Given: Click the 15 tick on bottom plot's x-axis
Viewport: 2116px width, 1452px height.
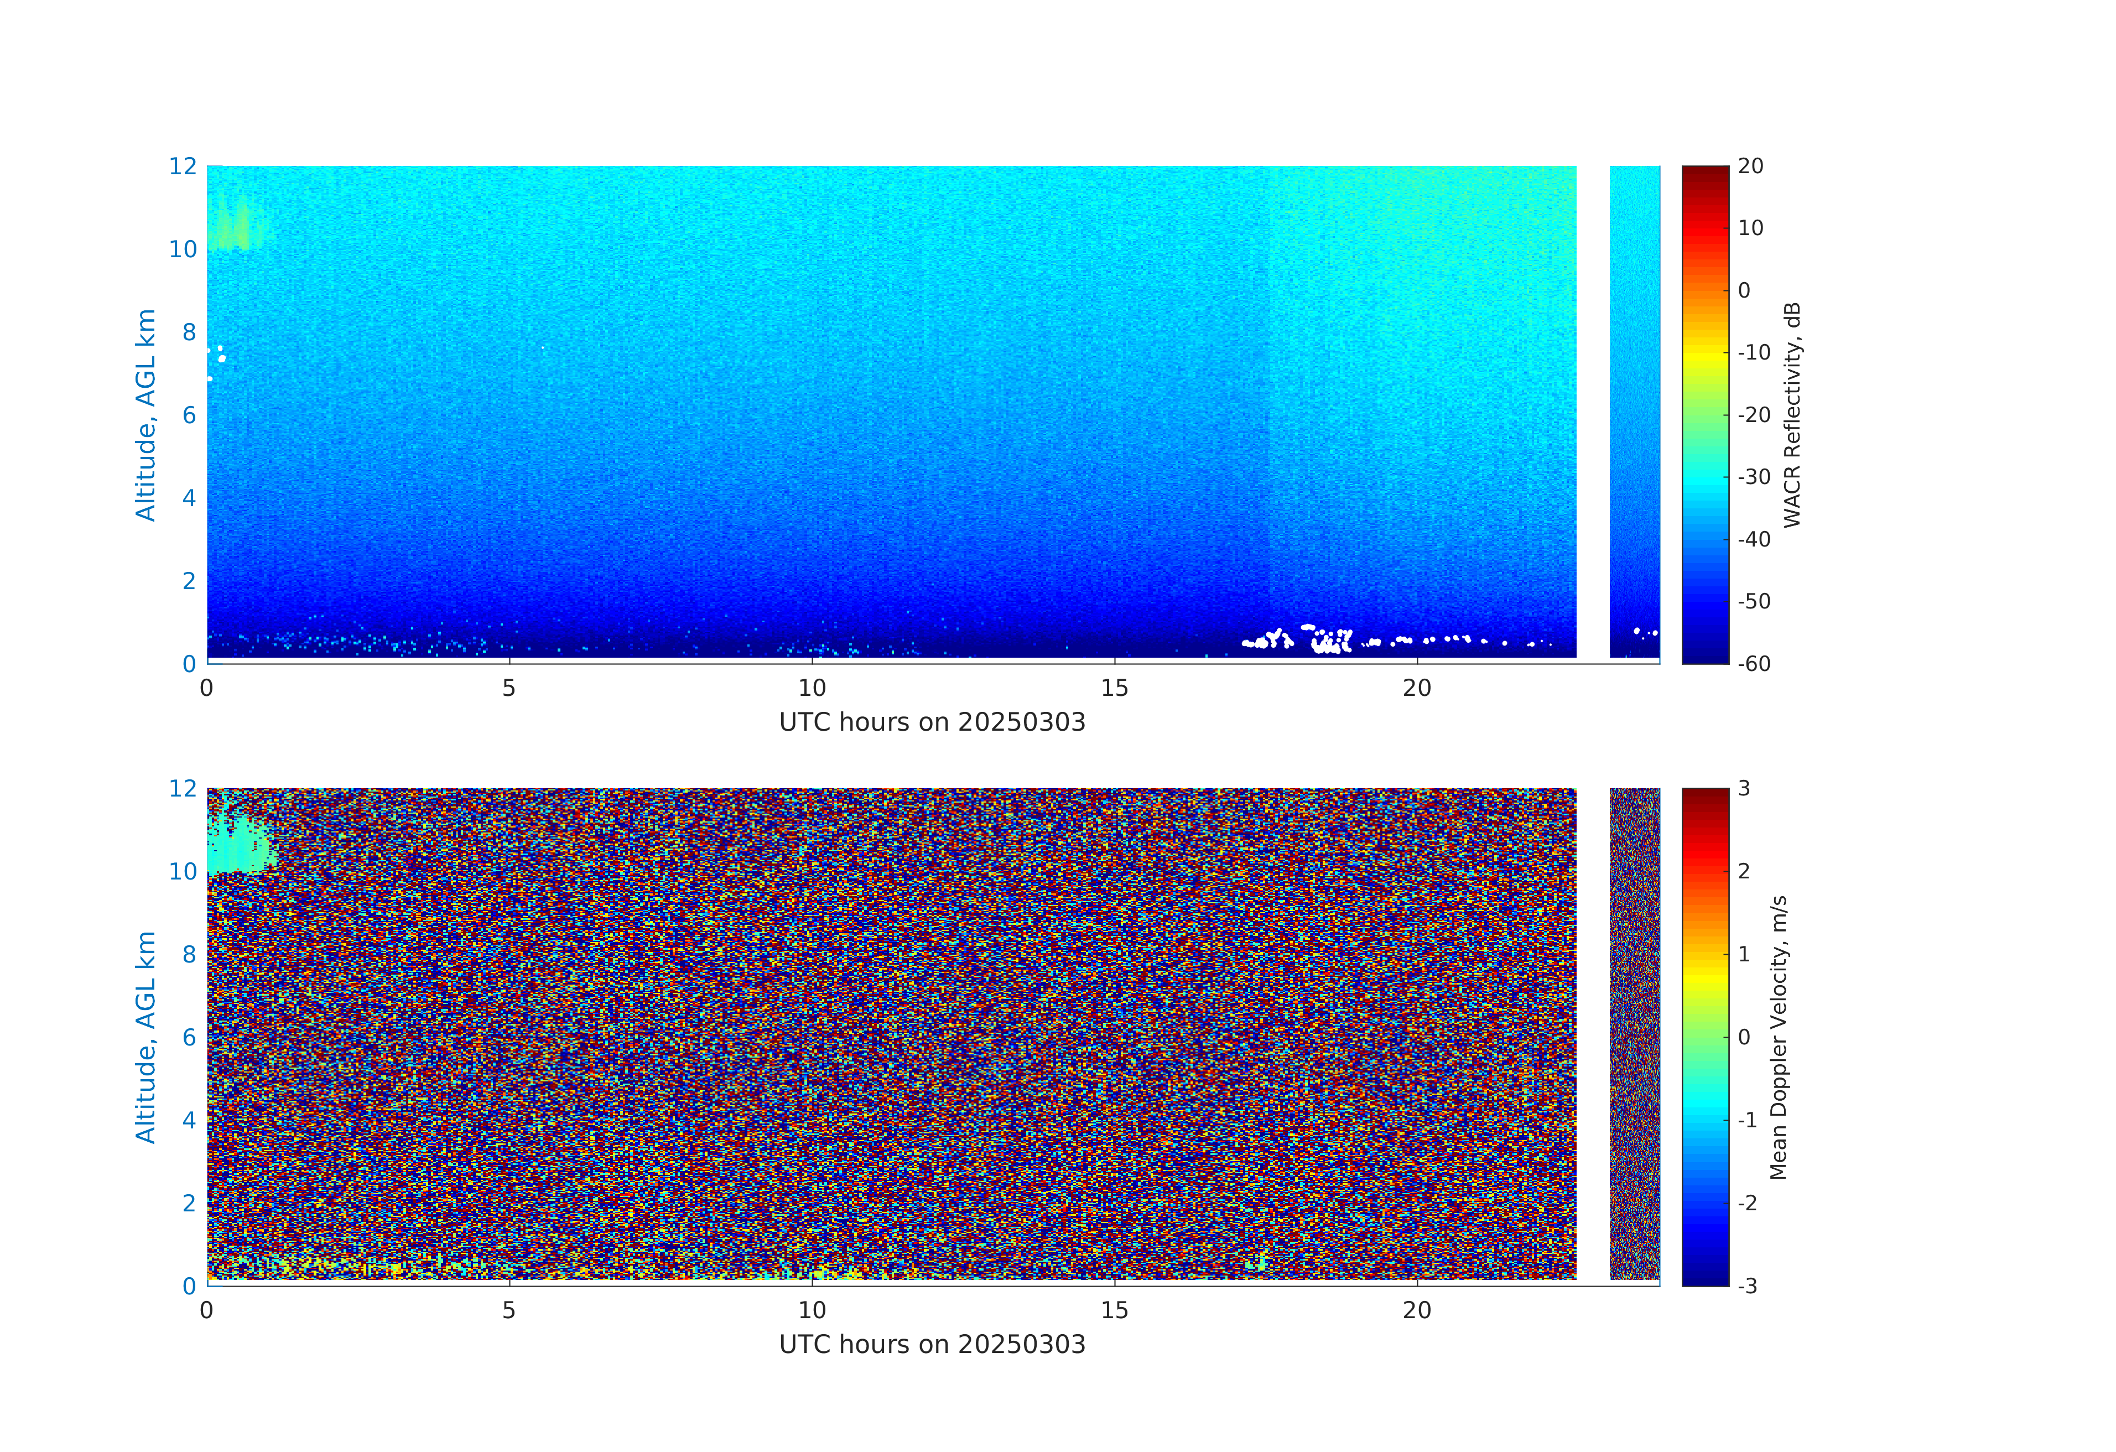Looking at the screenshot, I should [x=1114, y=1311].
